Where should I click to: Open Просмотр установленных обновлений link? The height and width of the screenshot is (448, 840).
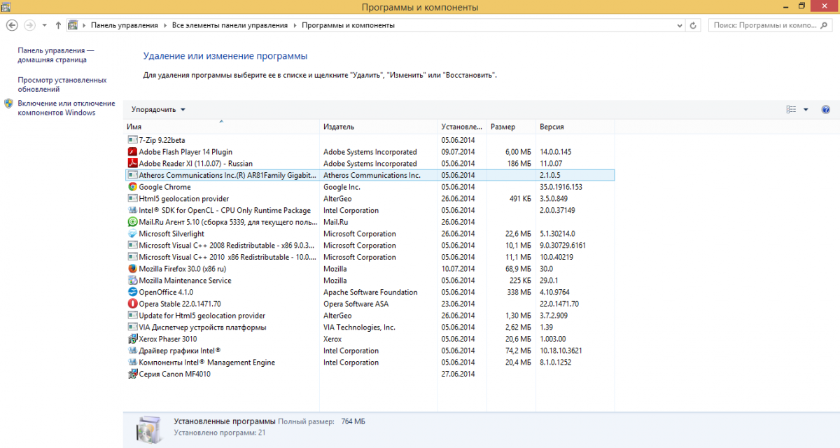click(62, 85)
